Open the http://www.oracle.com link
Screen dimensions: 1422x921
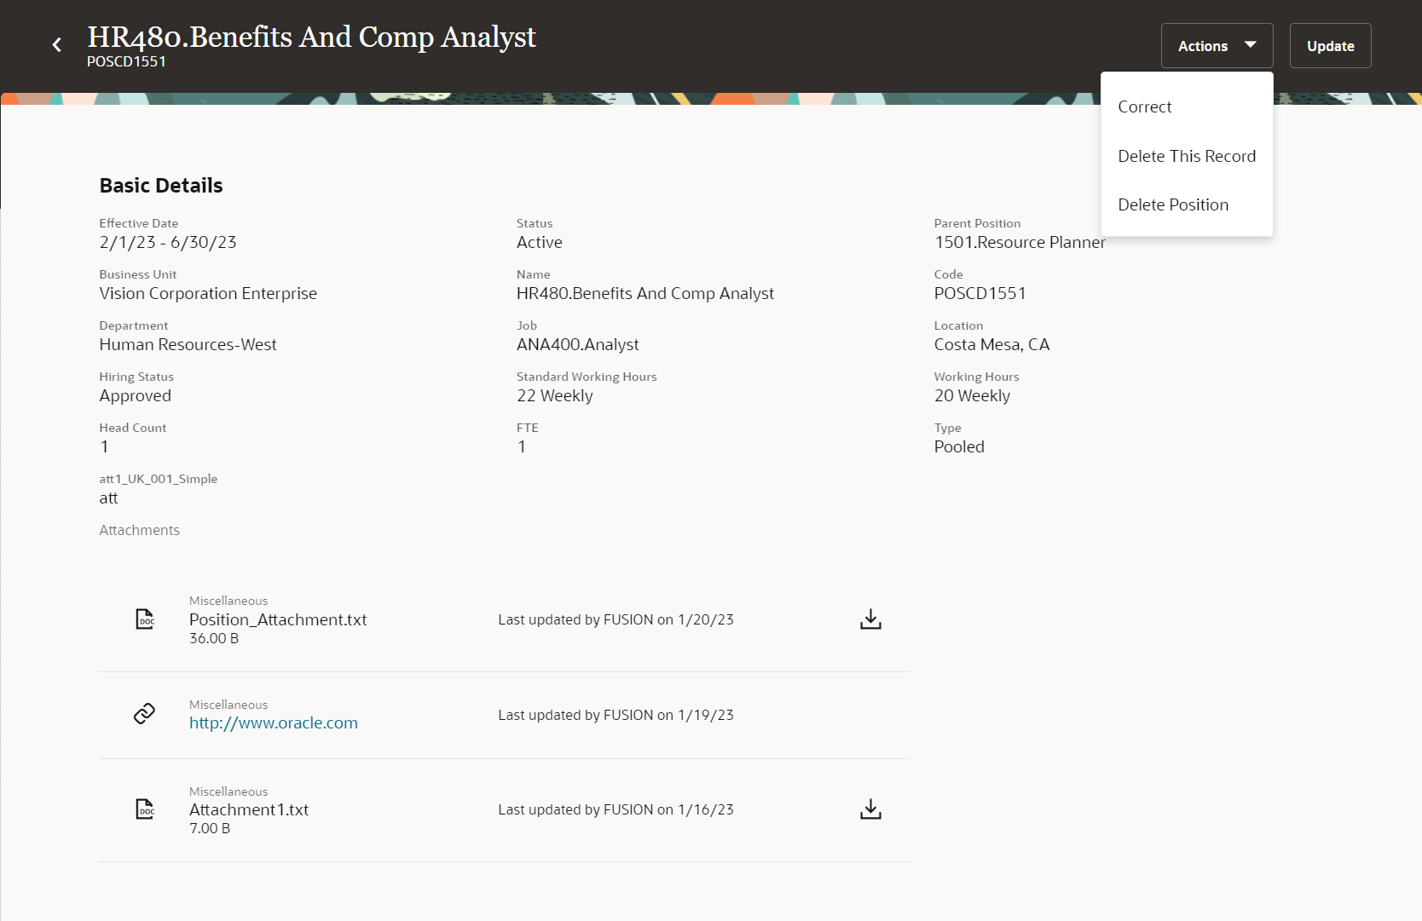point(274,723)
